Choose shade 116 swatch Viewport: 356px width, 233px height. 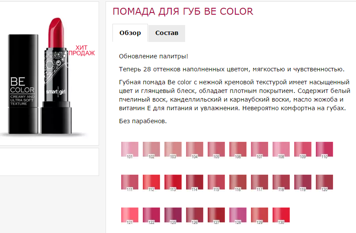click(x=238, y=182)
